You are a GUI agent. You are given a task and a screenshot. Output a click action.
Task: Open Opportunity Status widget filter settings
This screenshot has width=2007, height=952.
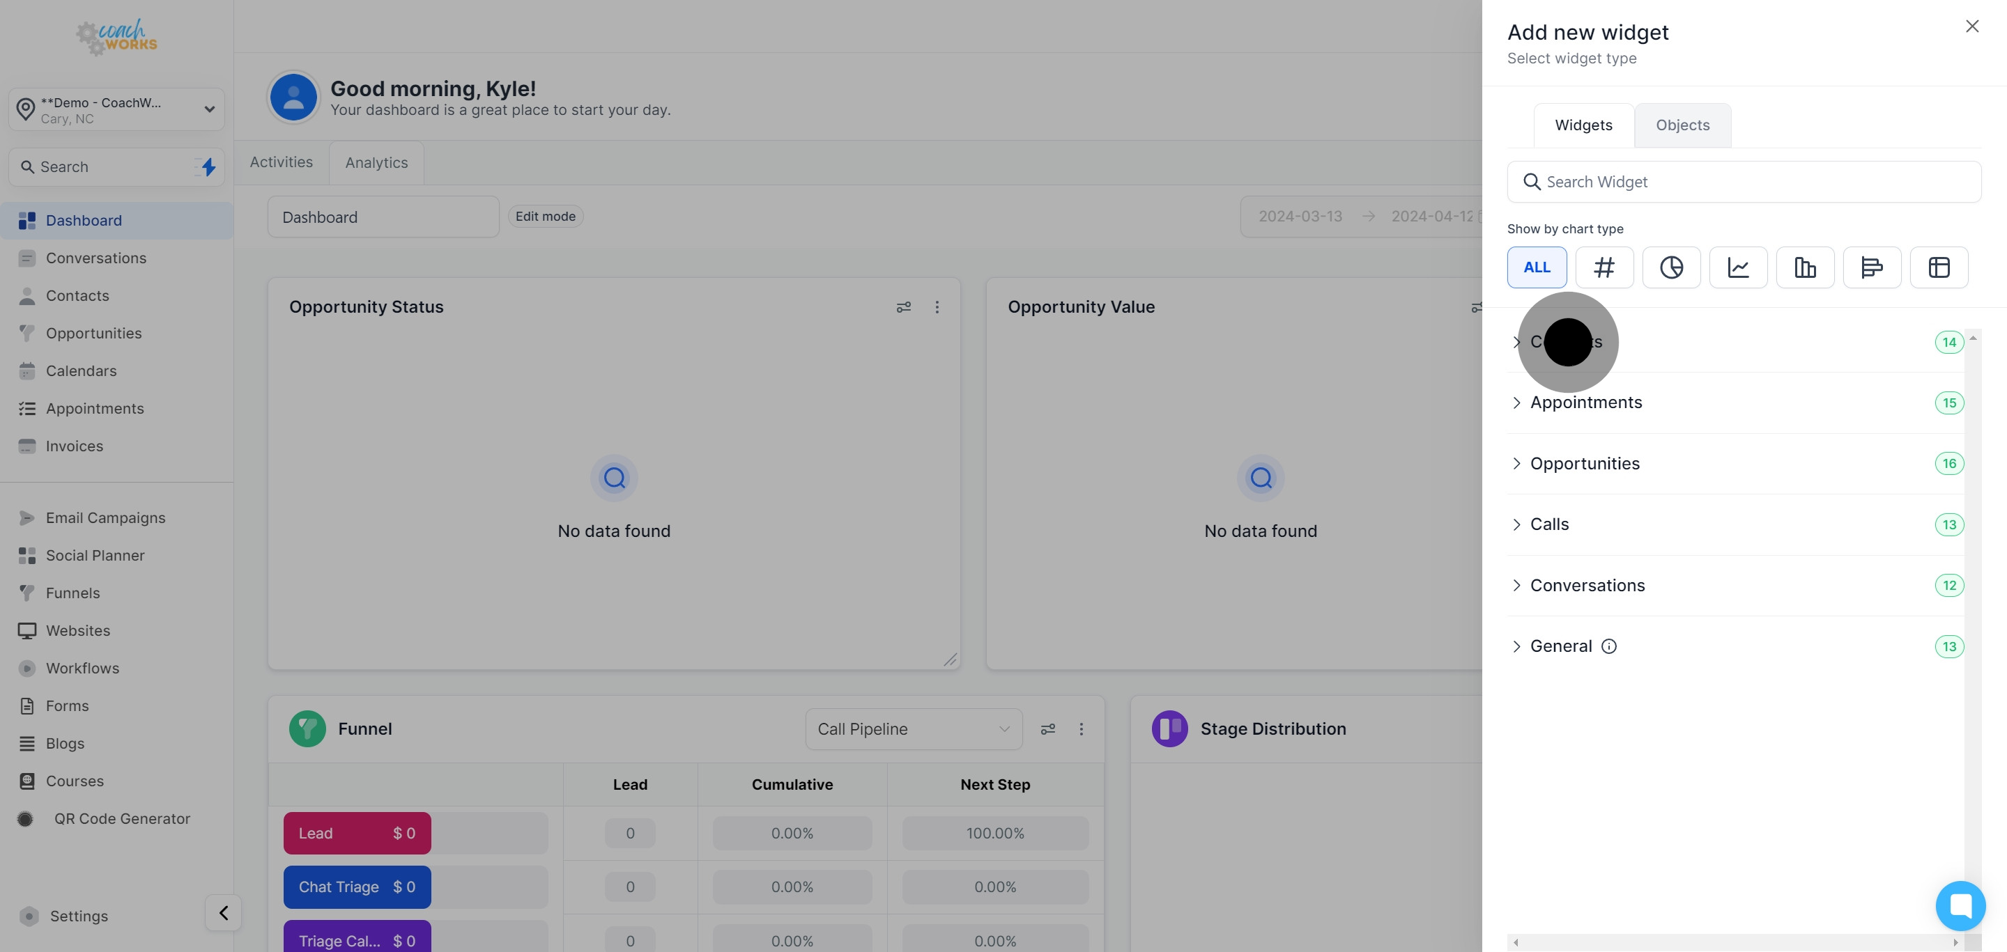point(903,308)
